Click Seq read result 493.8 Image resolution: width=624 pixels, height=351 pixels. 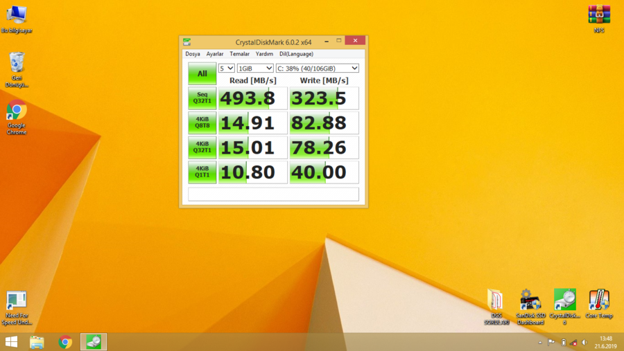[x=252, y=98]
